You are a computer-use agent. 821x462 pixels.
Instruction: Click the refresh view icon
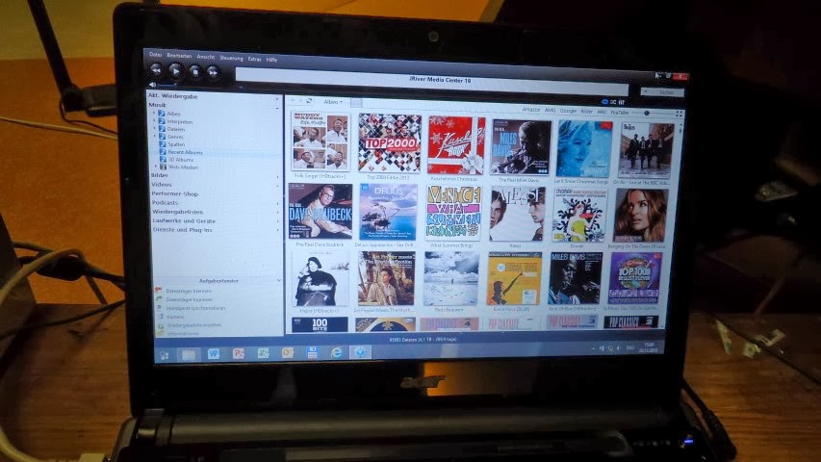pos(309,100)
